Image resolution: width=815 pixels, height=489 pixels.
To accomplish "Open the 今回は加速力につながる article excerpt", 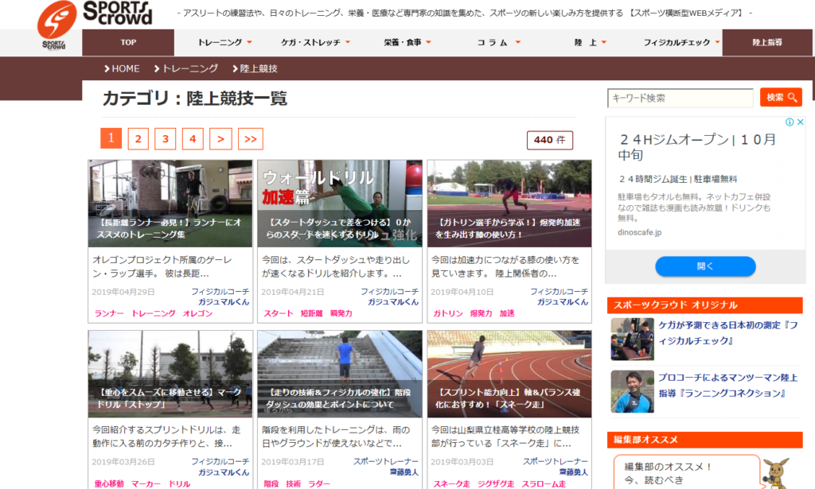I will 505,266.
